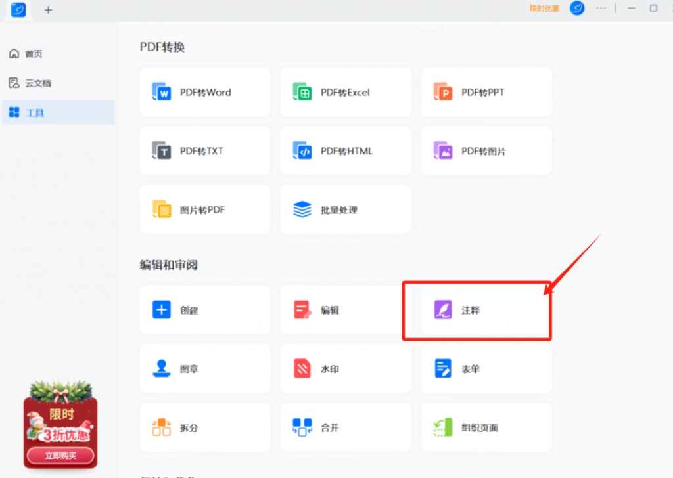Image resolution: width=673 pixels, height=478 pixels.
Task: Open the 组织页面 organize pages tool
Action: click(x=486, y=427)
